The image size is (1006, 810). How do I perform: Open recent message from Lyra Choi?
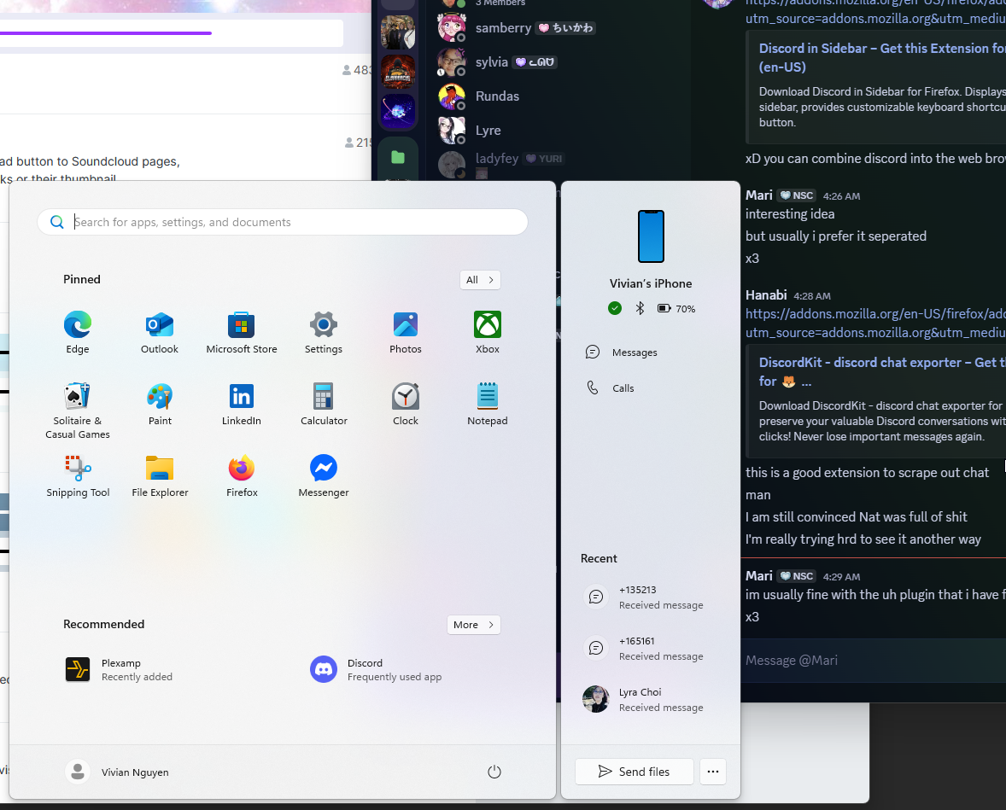(649, 699)
